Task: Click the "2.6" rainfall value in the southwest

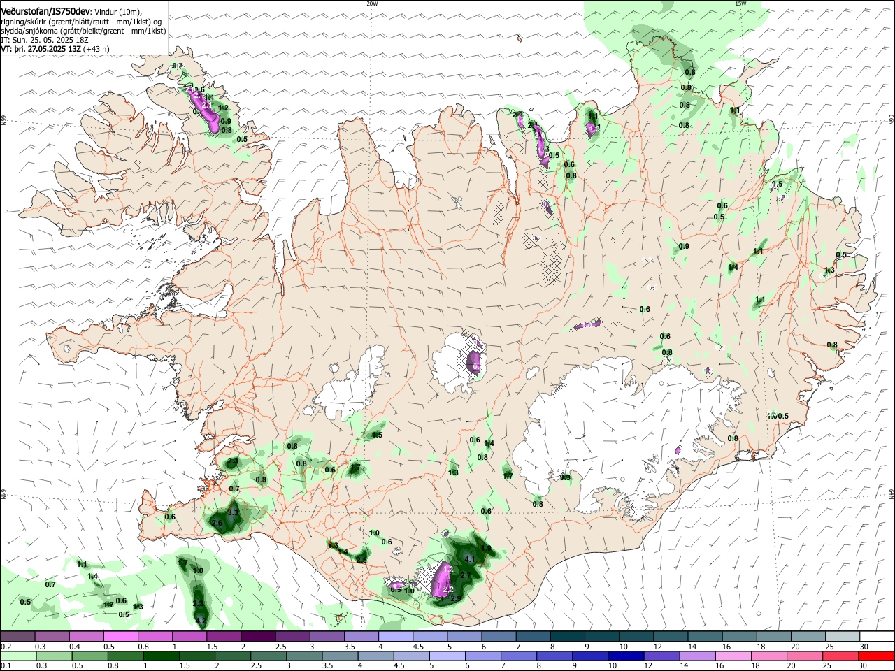Action: pyautogui.click(x=217, y=524)
